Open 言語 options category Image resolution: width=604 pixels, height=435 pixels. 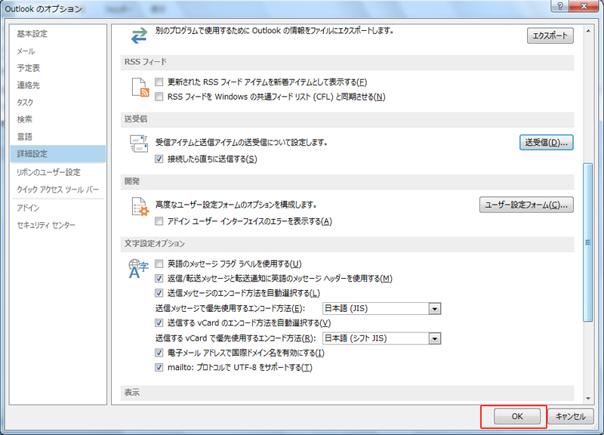click(58, 137)
